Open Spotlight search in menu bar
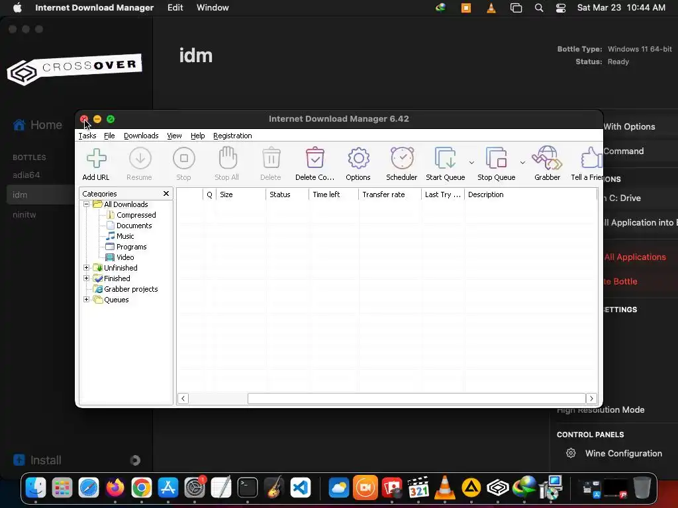 coord(539,8)
